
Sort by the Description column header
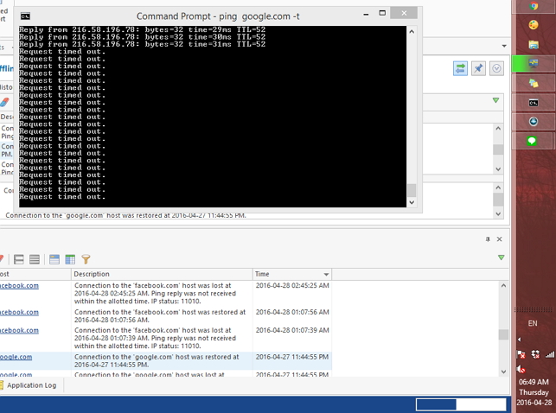point(162,274)
